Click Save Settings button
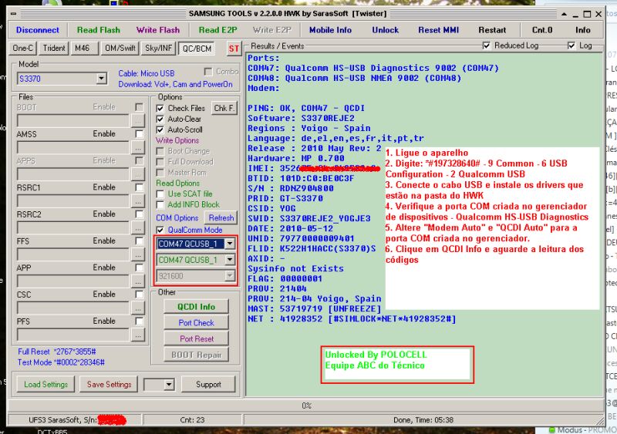This screenshot has height=434, width=617. point(109,385)
